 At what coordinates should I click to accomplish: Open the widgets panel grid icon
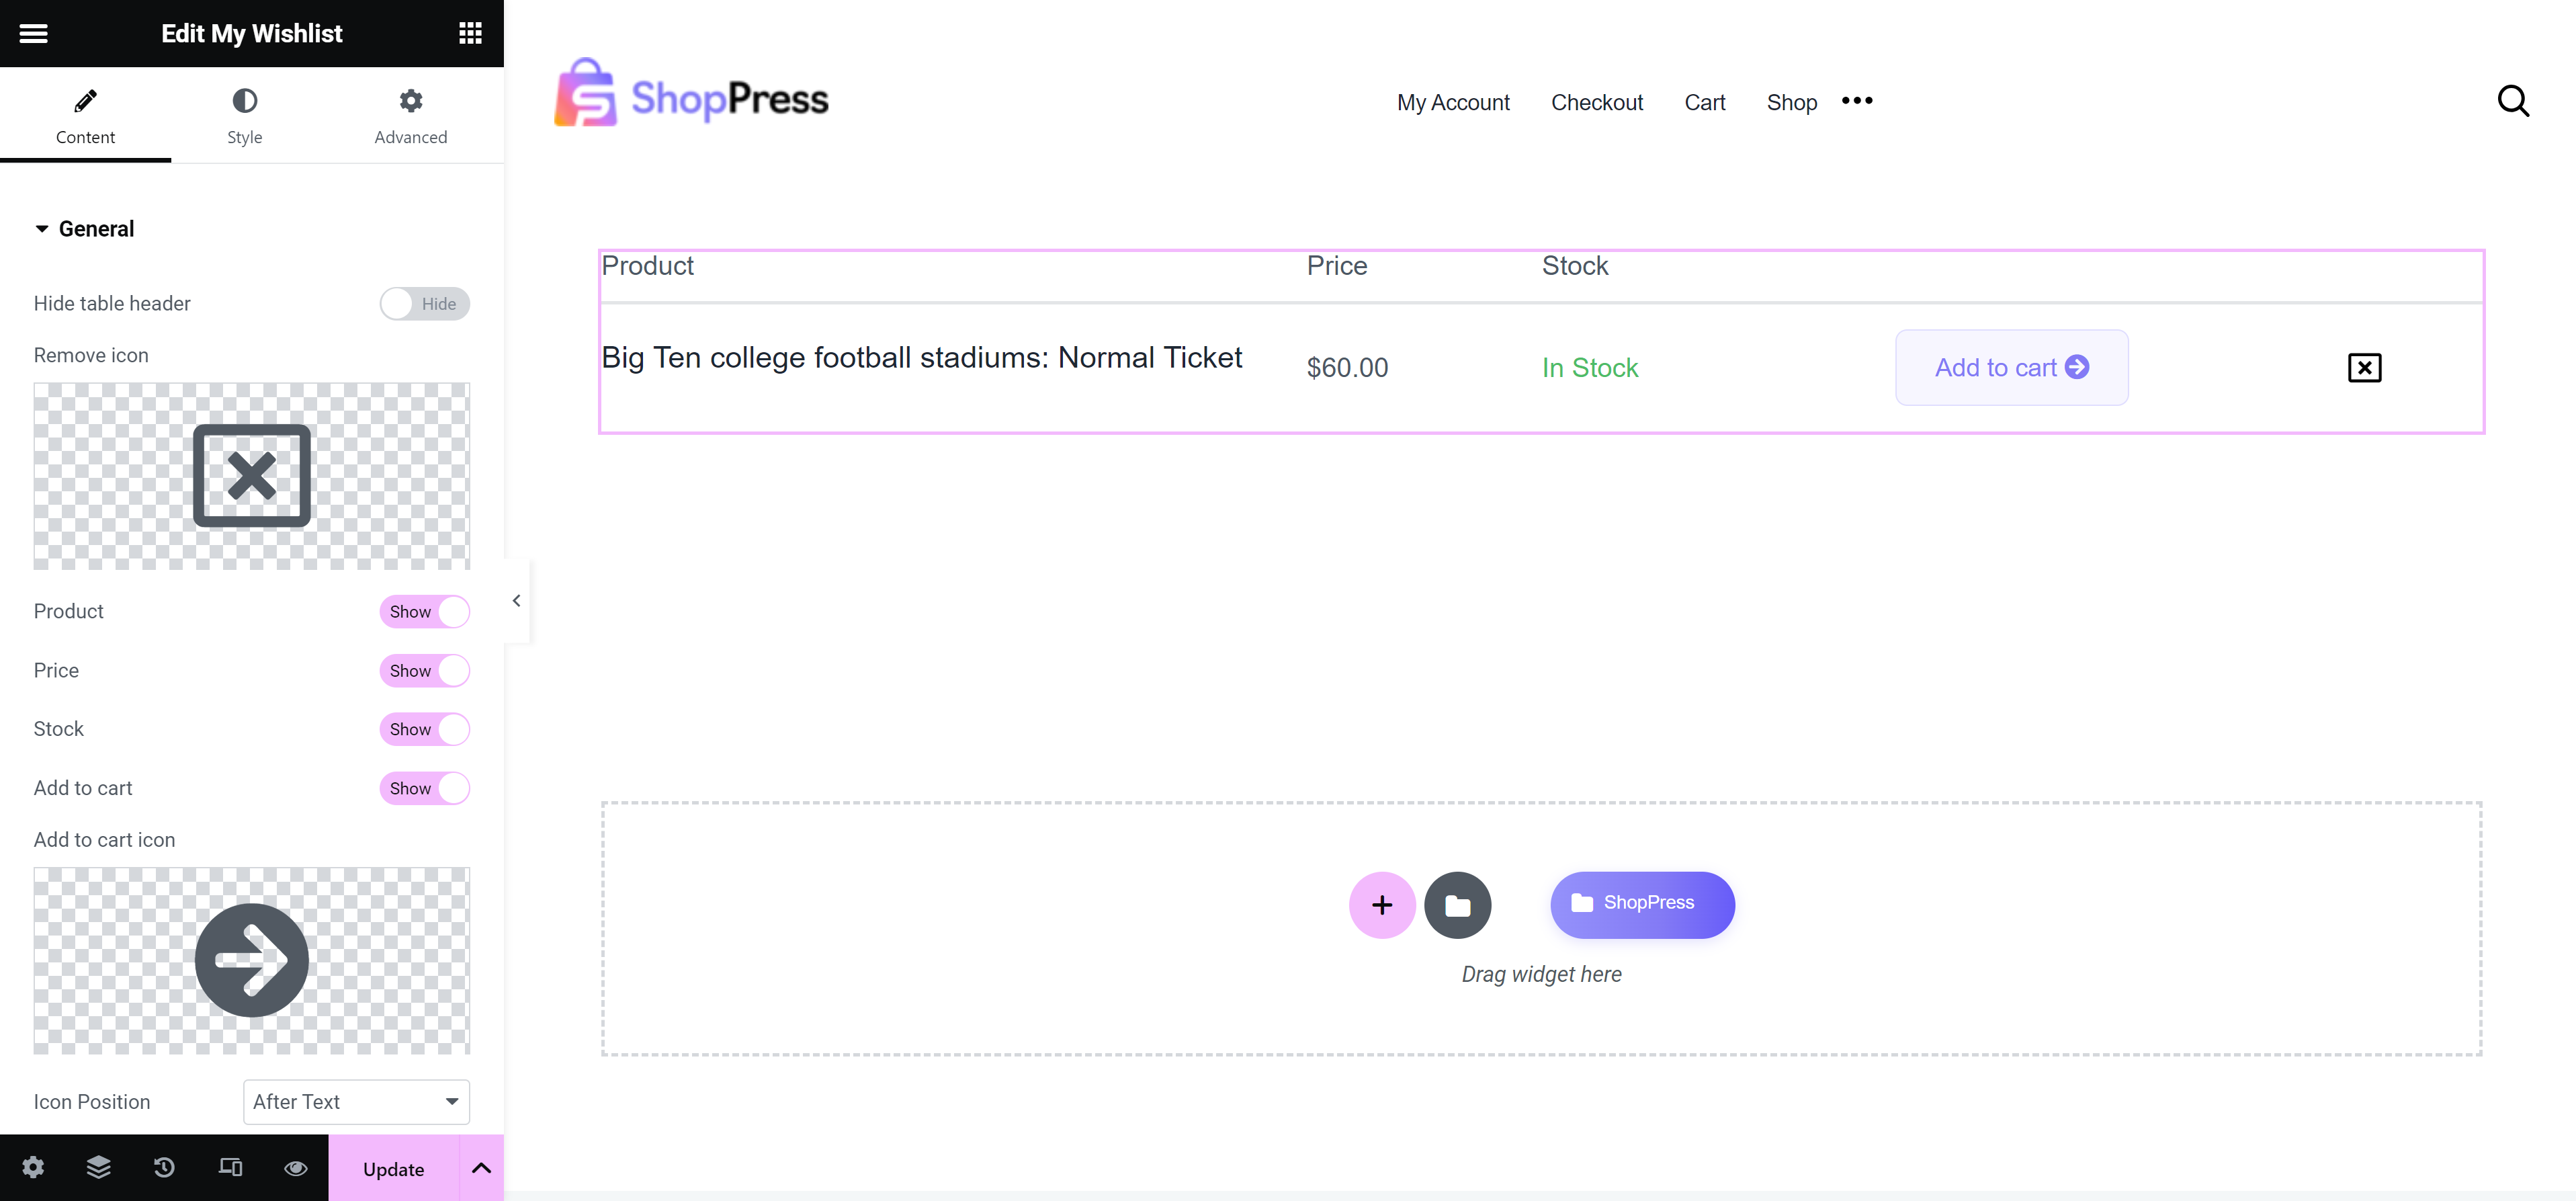tap(469, 33)
